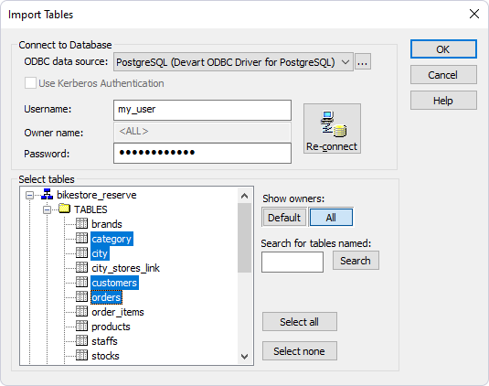
Task: Collapse the TABLES folder node
Action: (x=48, y=209)
